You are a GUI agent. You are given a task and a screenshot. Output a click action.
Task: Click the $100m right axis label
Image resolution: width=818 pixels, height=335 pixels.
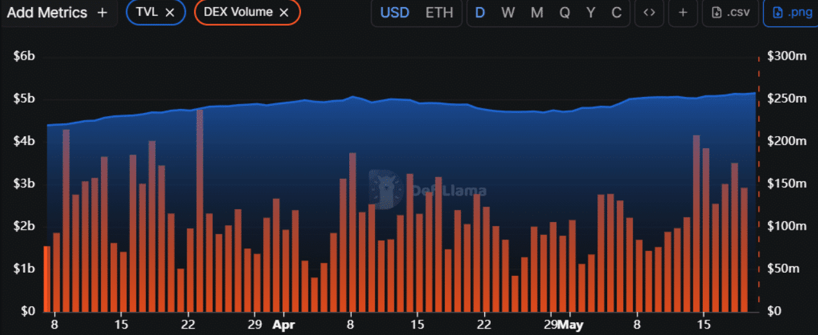point(788,226)
